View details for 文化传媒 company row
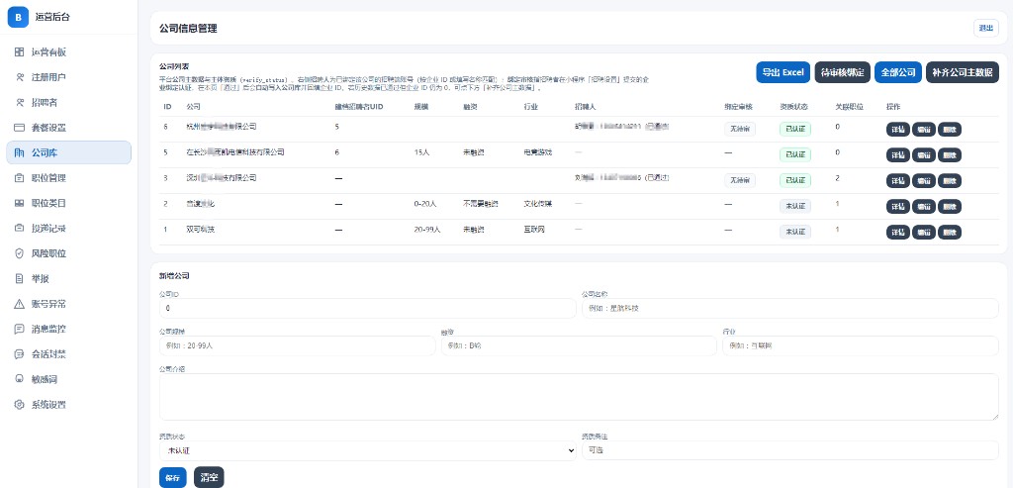Screen dimensions: 1013x488 click(x=897, y=207)
